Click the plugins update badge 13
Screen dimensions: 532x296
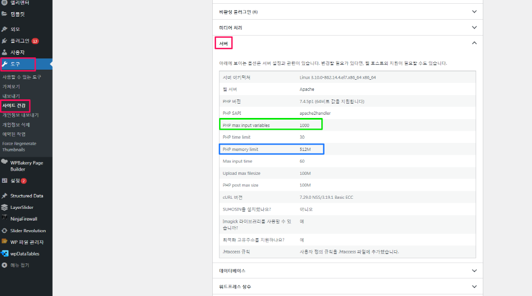click(35, 41)
